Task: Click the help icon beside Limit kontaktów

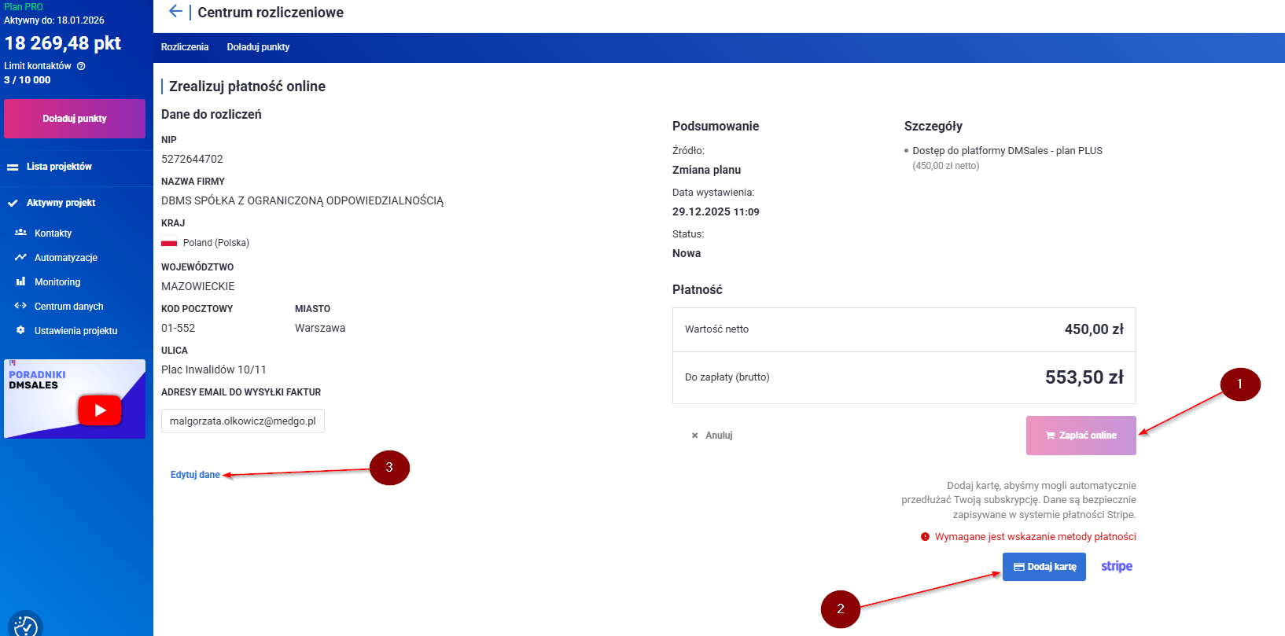Action: 81,66
